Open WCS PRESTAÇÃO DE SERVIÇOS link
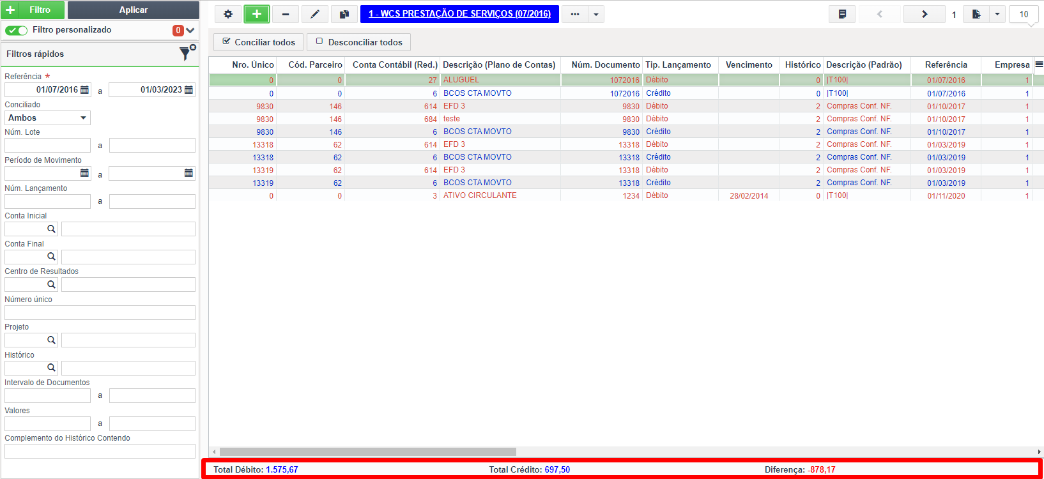Image resolution: width=1044 pixels, height=479 pixels. coord(459,13)
